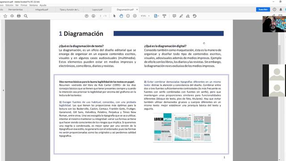The height and width of the screenshot is (161, 286).
Task: Switch to the Tipos y función de l... tab
Action: [x=70, y=10]
